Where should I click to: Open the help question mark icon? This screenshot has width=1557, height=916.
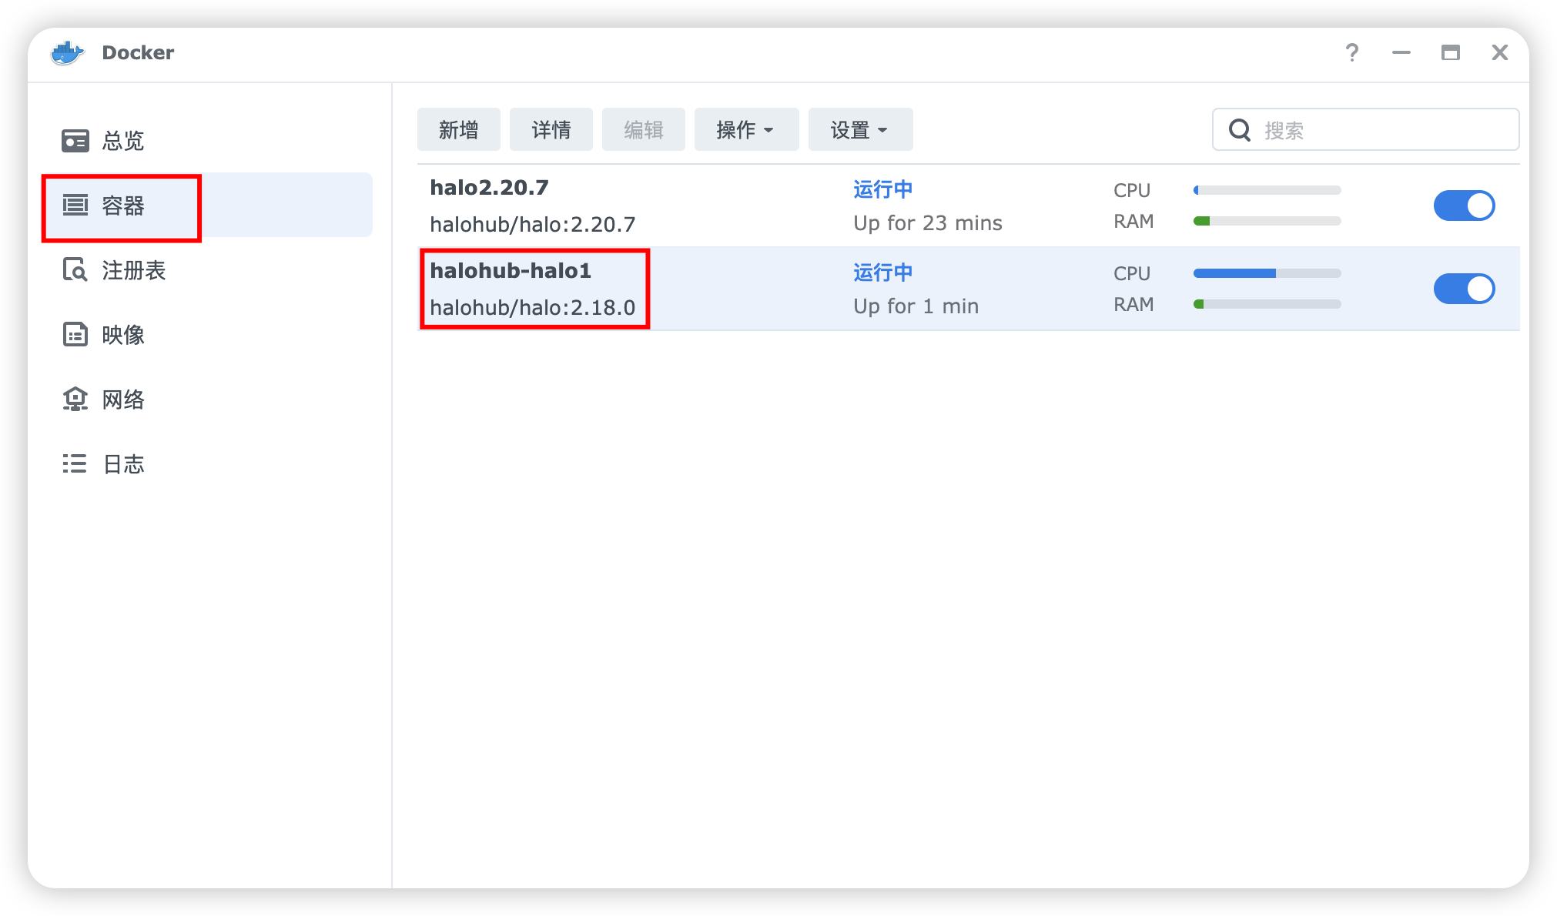(1352, 52)
